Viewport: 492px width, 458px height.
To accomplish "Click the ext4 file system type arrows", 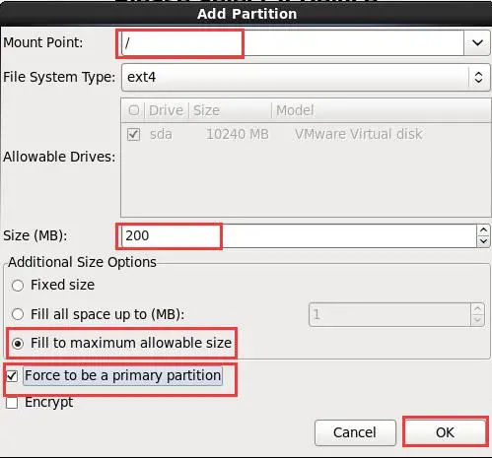I will pyautogui.click(x=478, y=78).
